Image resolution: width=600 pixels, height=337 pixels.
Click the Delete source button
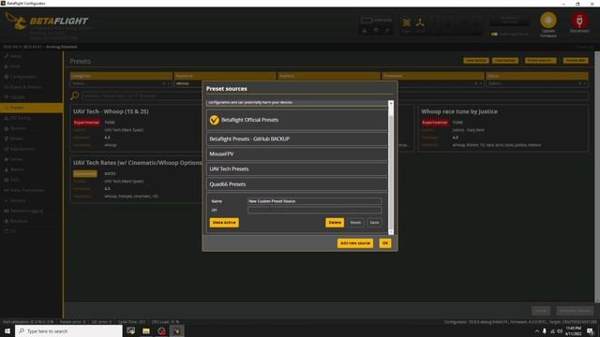click(x=335, y=223)
